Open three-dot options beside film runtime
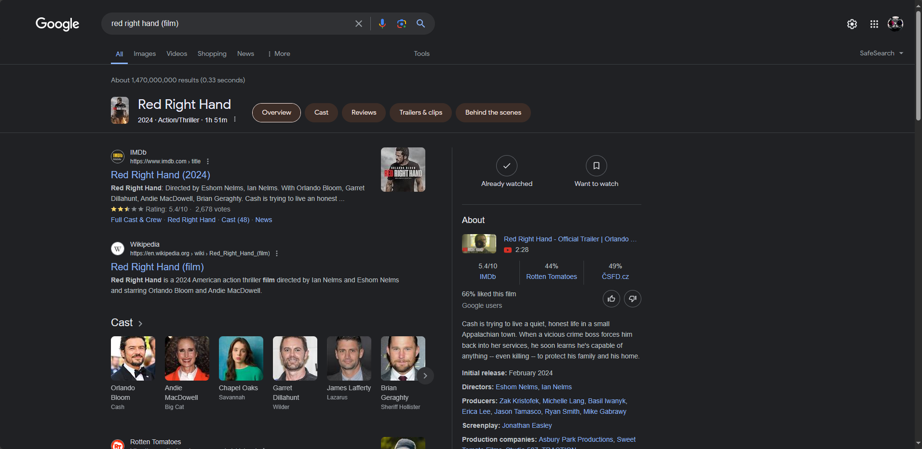Screen dimensions: 922x449 (x=235, y=119)
